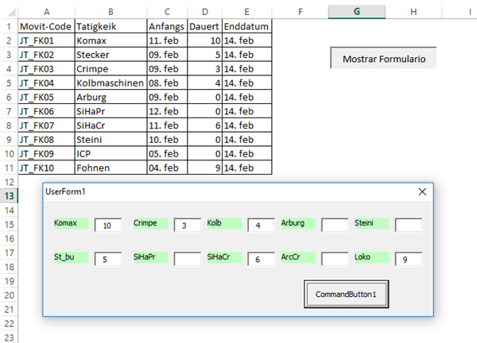477x343 pixels.
Task: Select column B header
Action: pyautogui.click(x=111, y=12)
